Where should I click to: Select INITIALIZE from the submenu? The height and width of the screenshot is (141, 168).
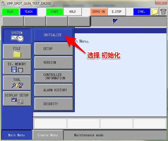(53, 35)
